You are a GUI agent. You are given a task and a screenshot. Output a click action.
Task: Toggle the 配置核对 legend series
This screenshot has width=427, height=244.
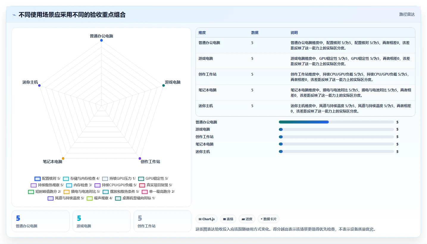point(47,179)
